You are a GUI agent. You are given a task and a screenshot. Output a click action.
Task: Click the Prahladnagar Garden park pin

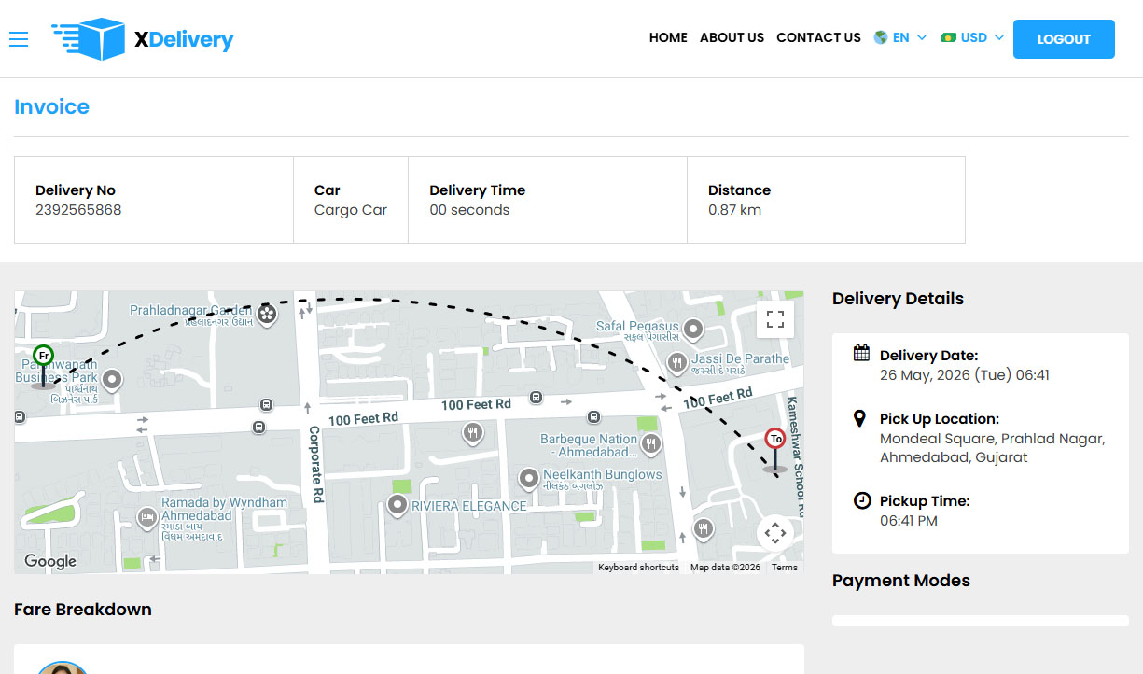pos(267,314)
